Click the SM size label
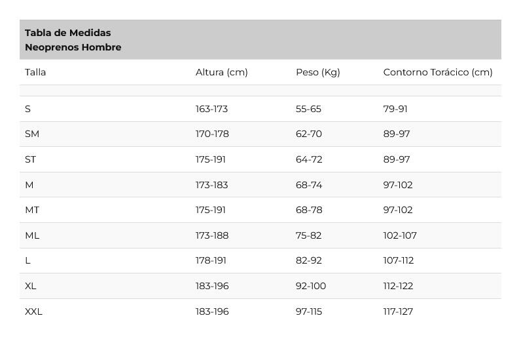 coord(32,134)
